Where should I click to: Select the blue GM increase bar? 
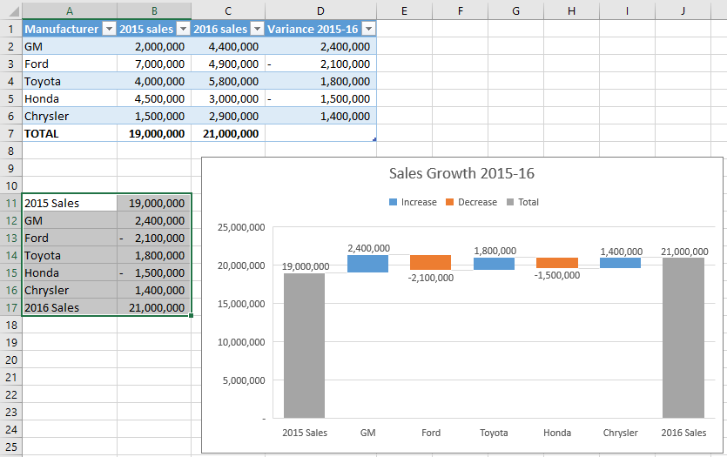pos(367,264)
